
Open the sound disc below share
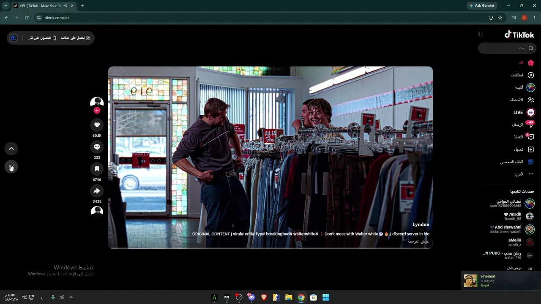coord(97,212)
